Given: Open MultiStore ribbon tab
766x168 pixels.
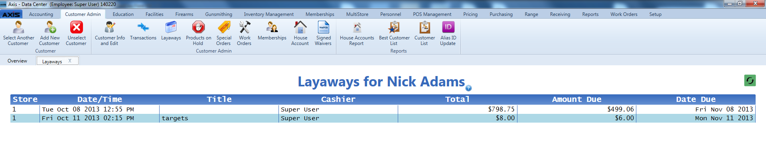Looking at the screenshot, I should pos(357,14).
